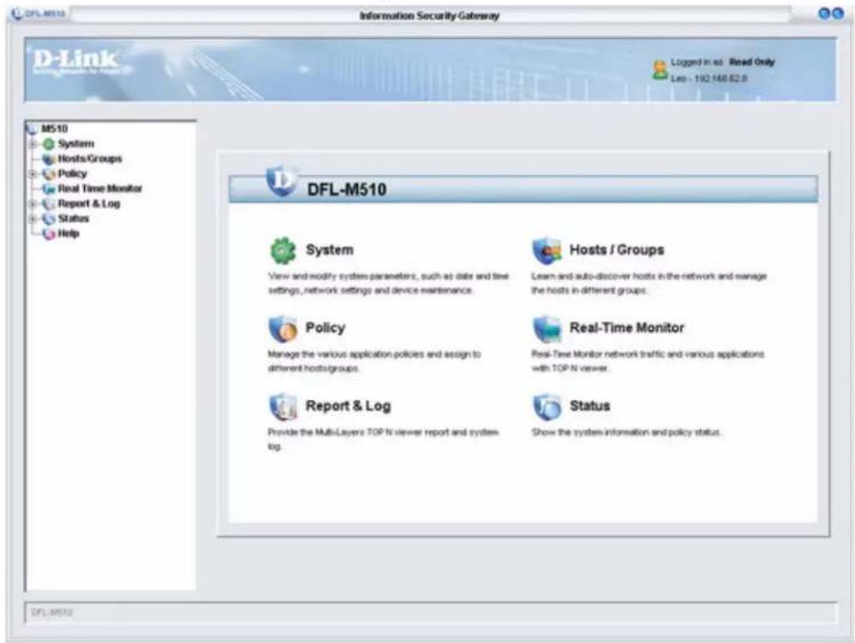855x643 pixels.
Task: Click the System description about system parameters
Action: [x=388, y=283]
